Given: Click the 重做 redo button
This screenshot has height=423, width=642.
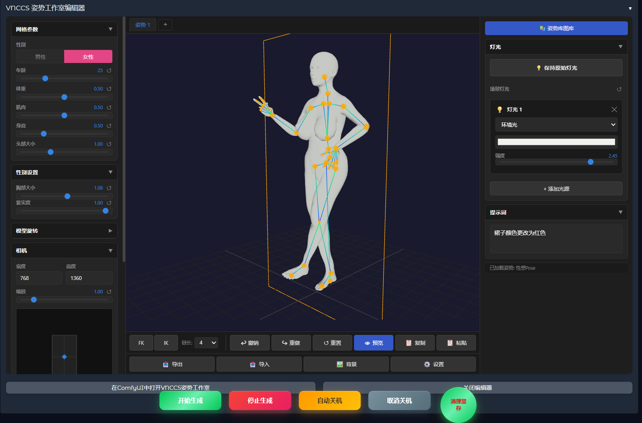Looking at the screenshot, I should 291,343.
